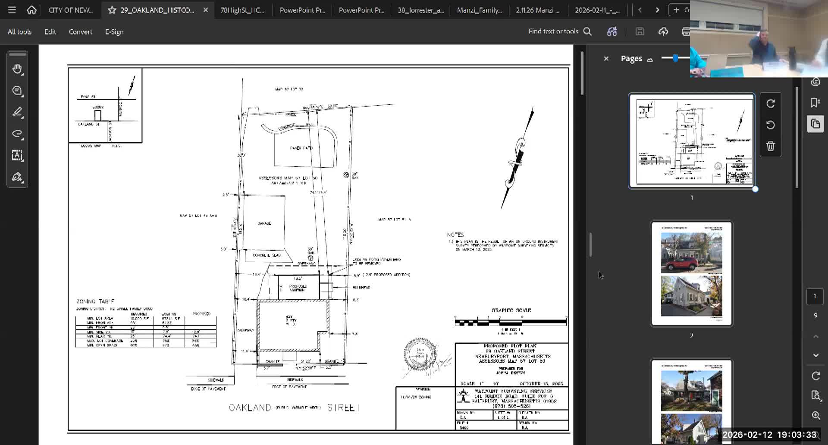Select the Add comment tool
828x445 pixels.
(x=17, y=91)
